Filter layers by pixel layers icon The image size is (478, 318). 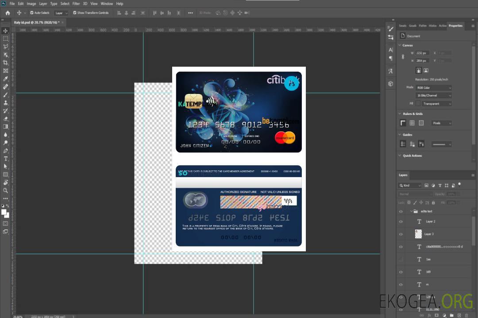tap(426, 185)
